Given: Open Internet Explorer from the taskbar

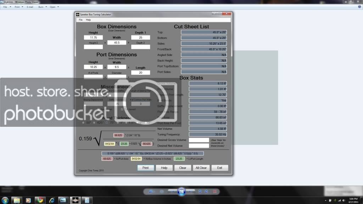Looking at the screenshot, I should tap(52, 200).
